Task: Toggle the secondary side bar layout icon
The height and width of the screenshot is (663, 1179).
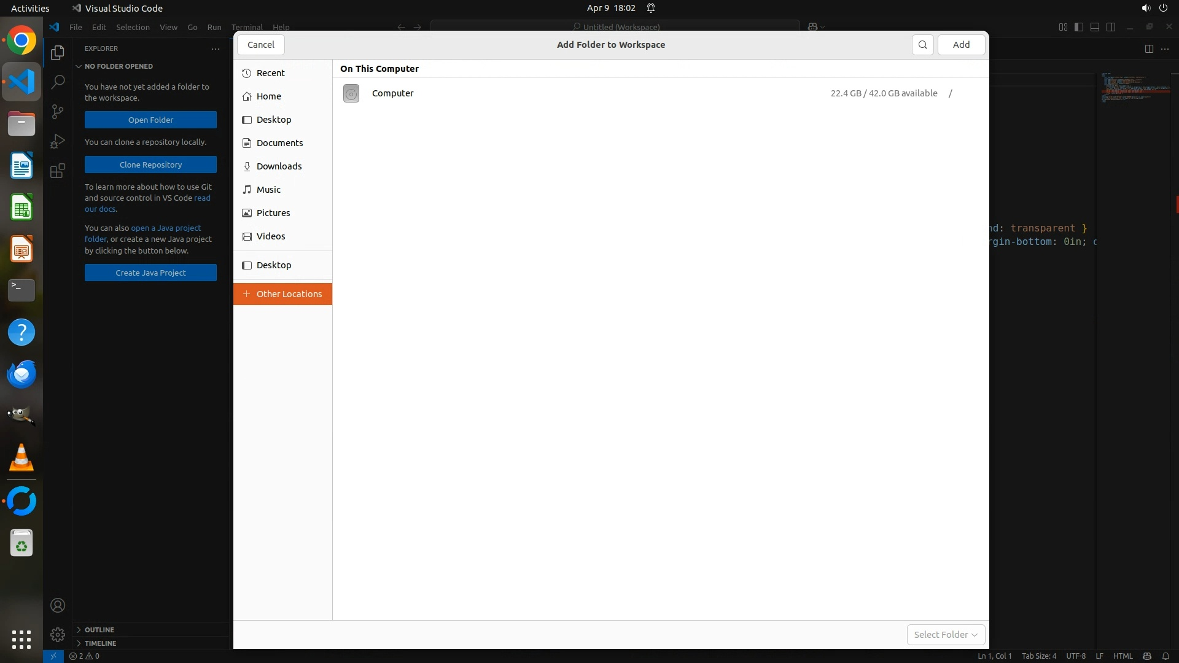Action: point(1111,27)
